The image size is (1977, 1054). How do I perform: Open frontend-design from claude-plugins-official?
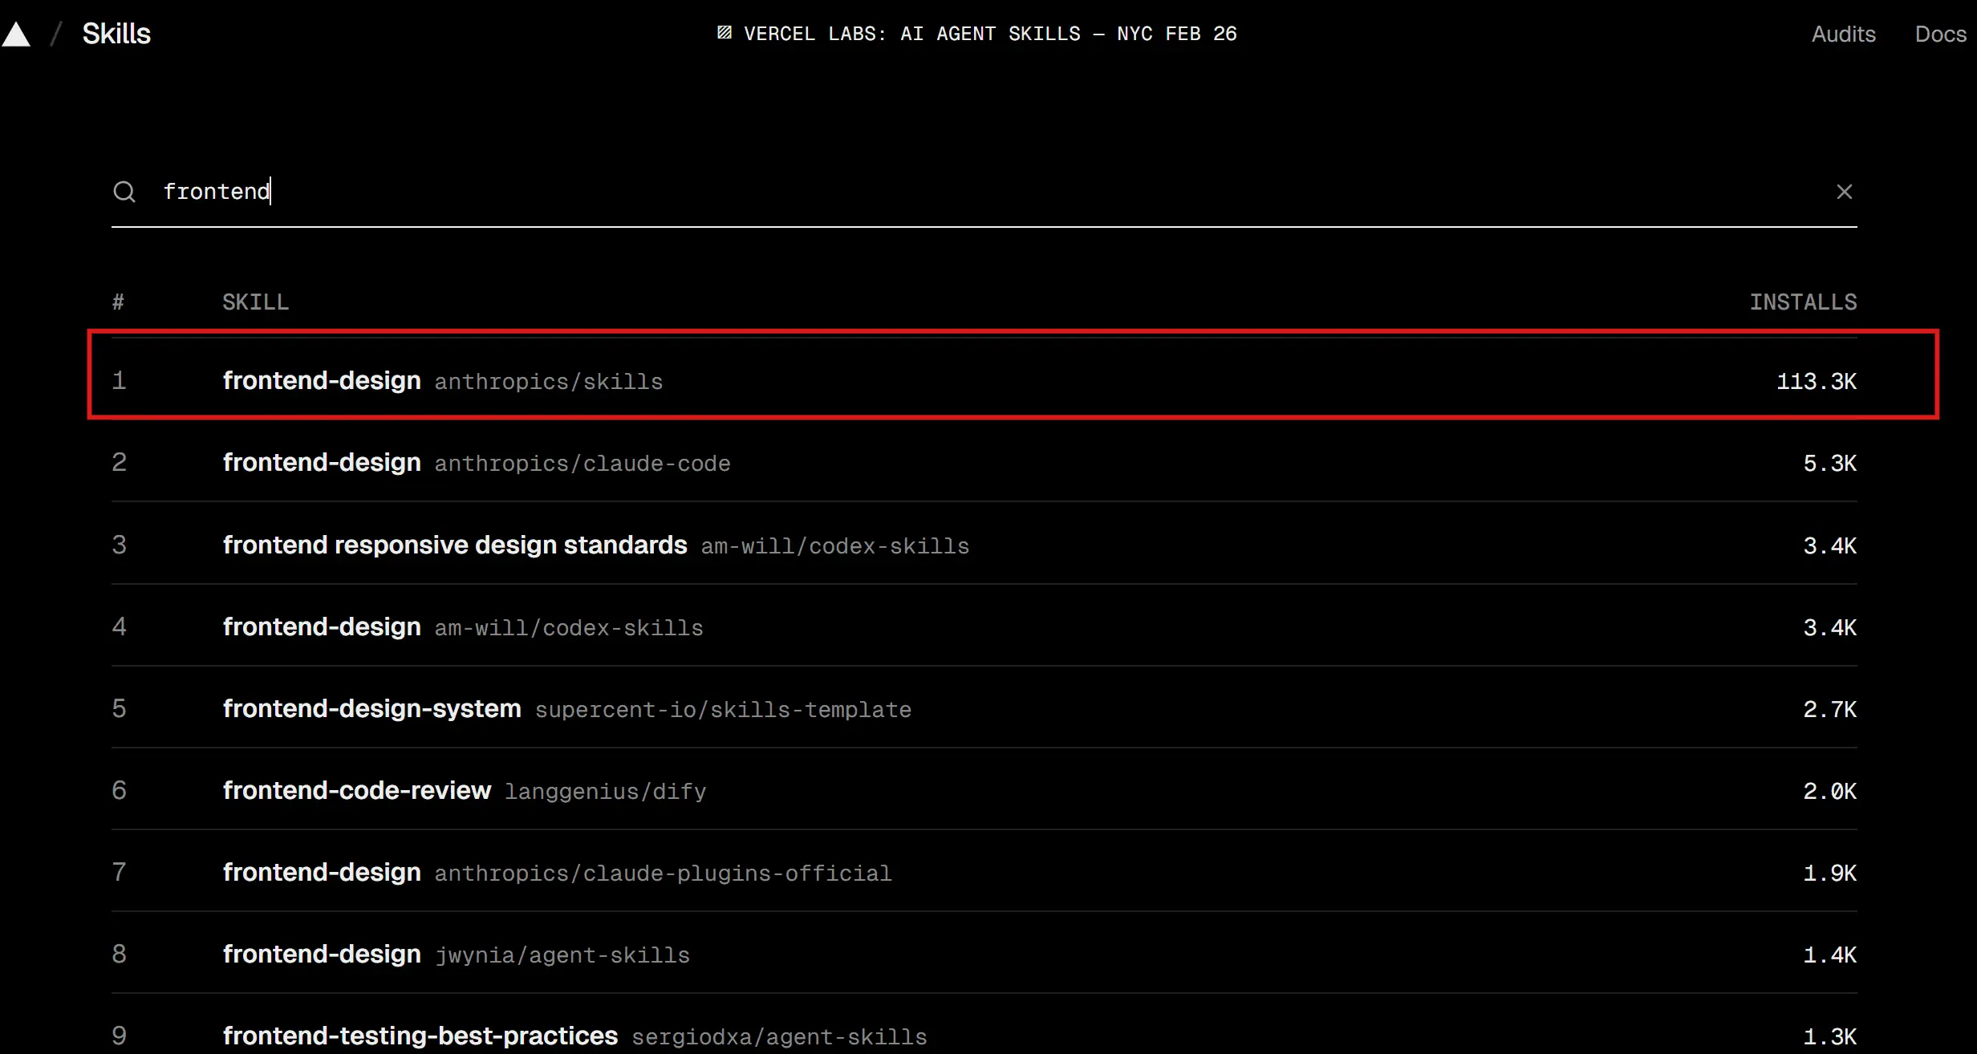click(322, 872)
